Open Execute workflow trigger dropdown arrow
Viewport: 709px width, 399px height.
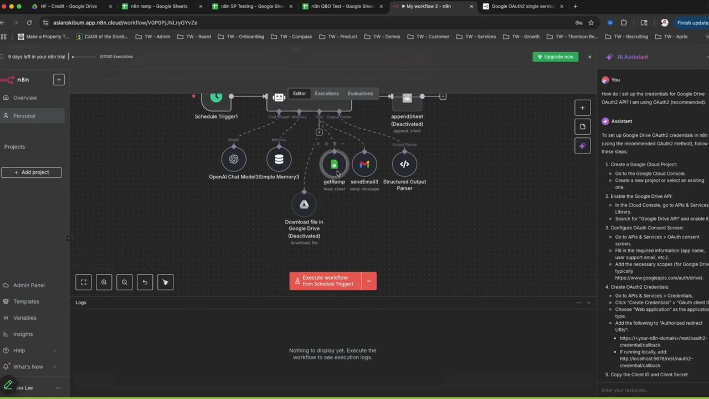(369, 281)
